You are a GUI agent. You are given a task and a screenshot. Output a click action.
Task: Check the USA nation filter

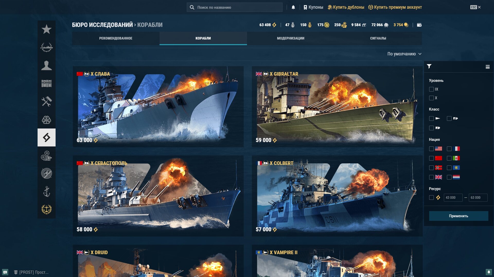tap(431, 149)
